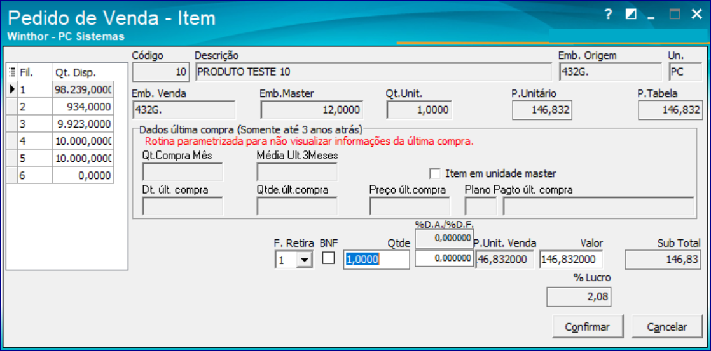Screen dimensions: 711x351
Task: Click the Cancelar button
Action: coord(667,327)
